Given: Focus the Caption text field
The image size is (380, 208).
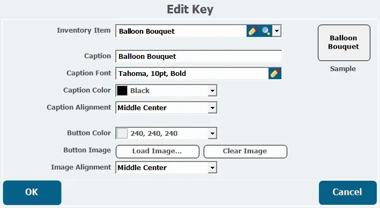Looking at the screenshot, I should tap(198, 56).
